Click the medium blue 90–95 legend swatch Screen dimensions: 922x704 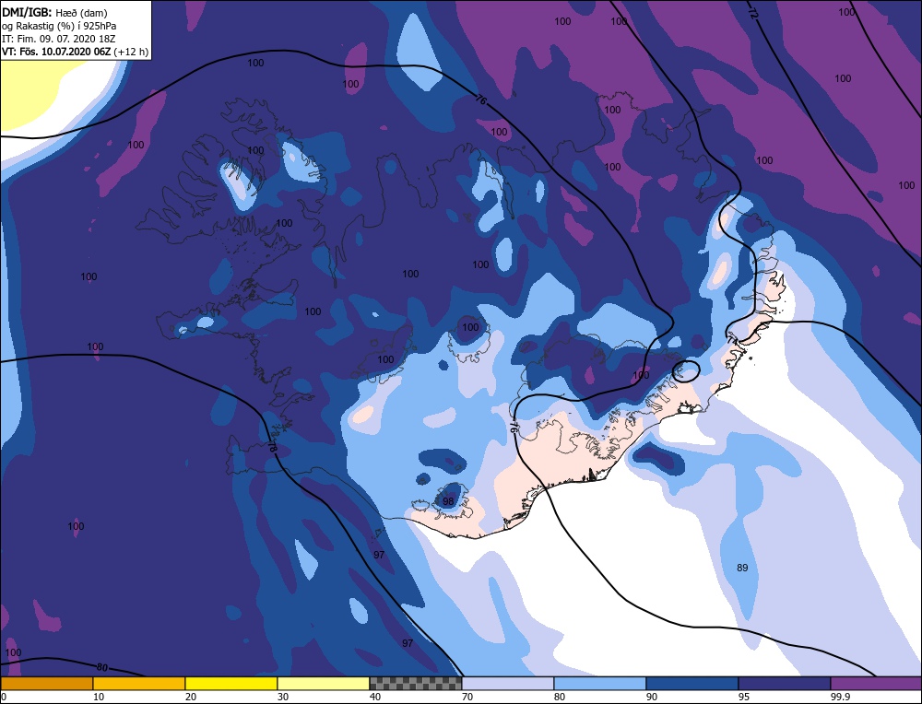pos(692,683)
